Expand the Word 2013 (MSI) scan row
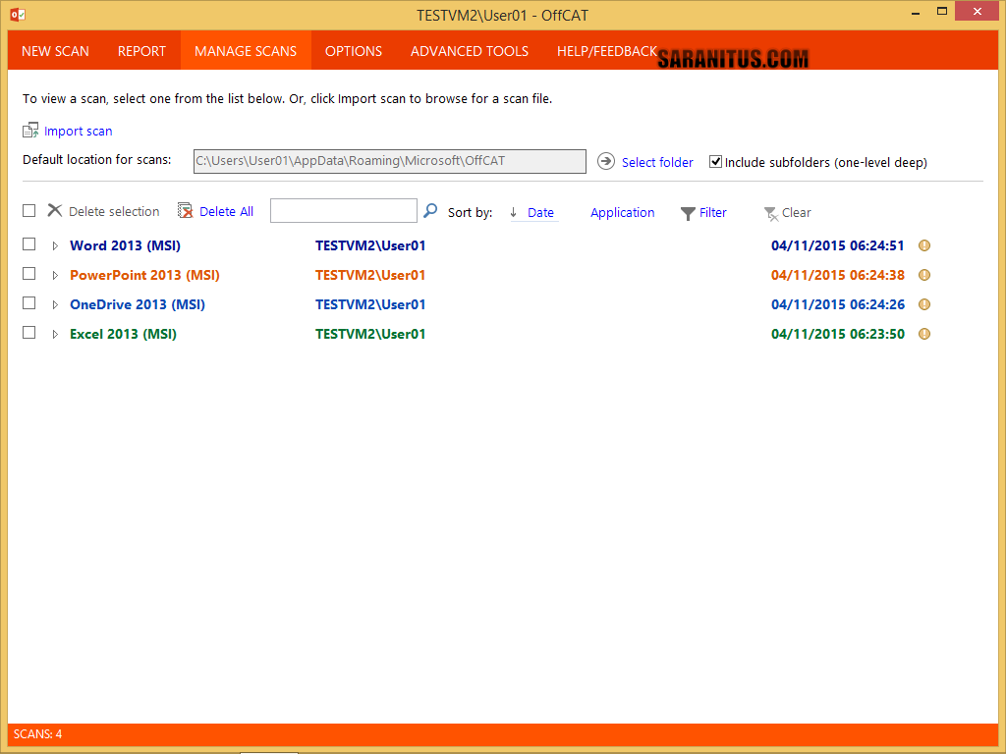Image resolution: width=1006 pixels, height=754 pixels. pos(55,246)
